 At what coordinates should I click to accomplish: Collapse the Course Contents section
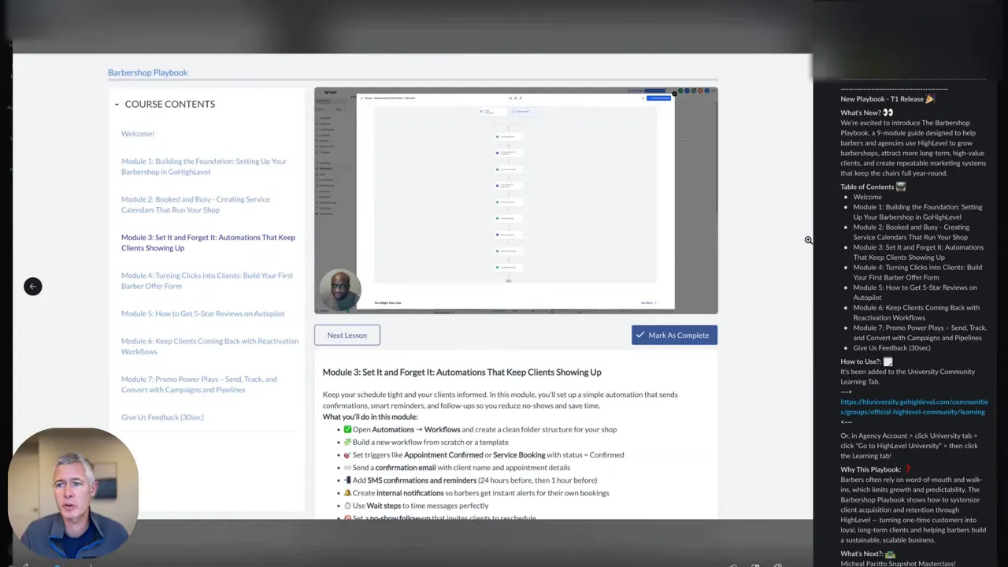117,104
